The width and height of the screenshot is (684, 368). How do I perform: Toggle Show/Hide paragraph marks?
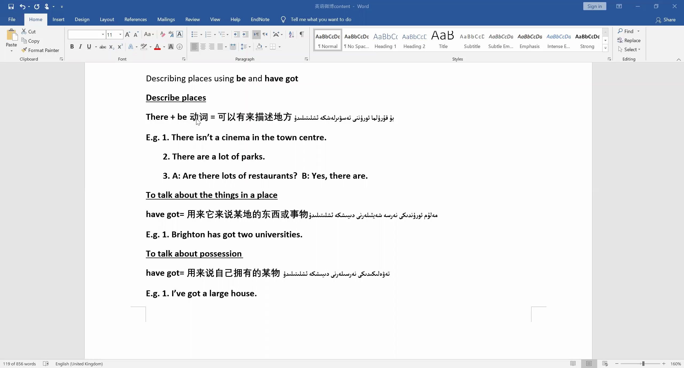tap(302, 34)
